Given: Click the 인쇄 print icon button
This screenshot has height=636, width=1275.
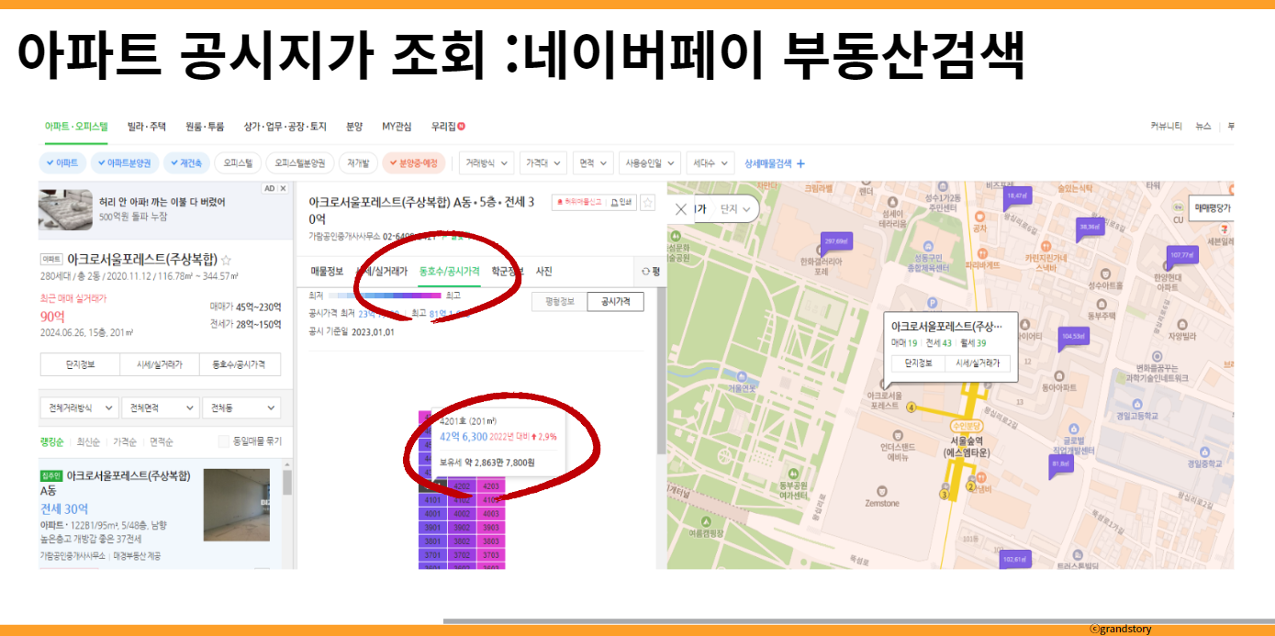Looking at the screenshot, I should (x=621, y=202).
